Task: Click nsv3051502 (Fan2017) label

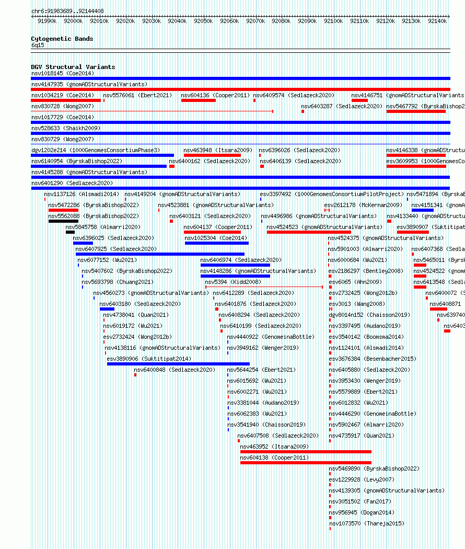Action: (360, 502)
